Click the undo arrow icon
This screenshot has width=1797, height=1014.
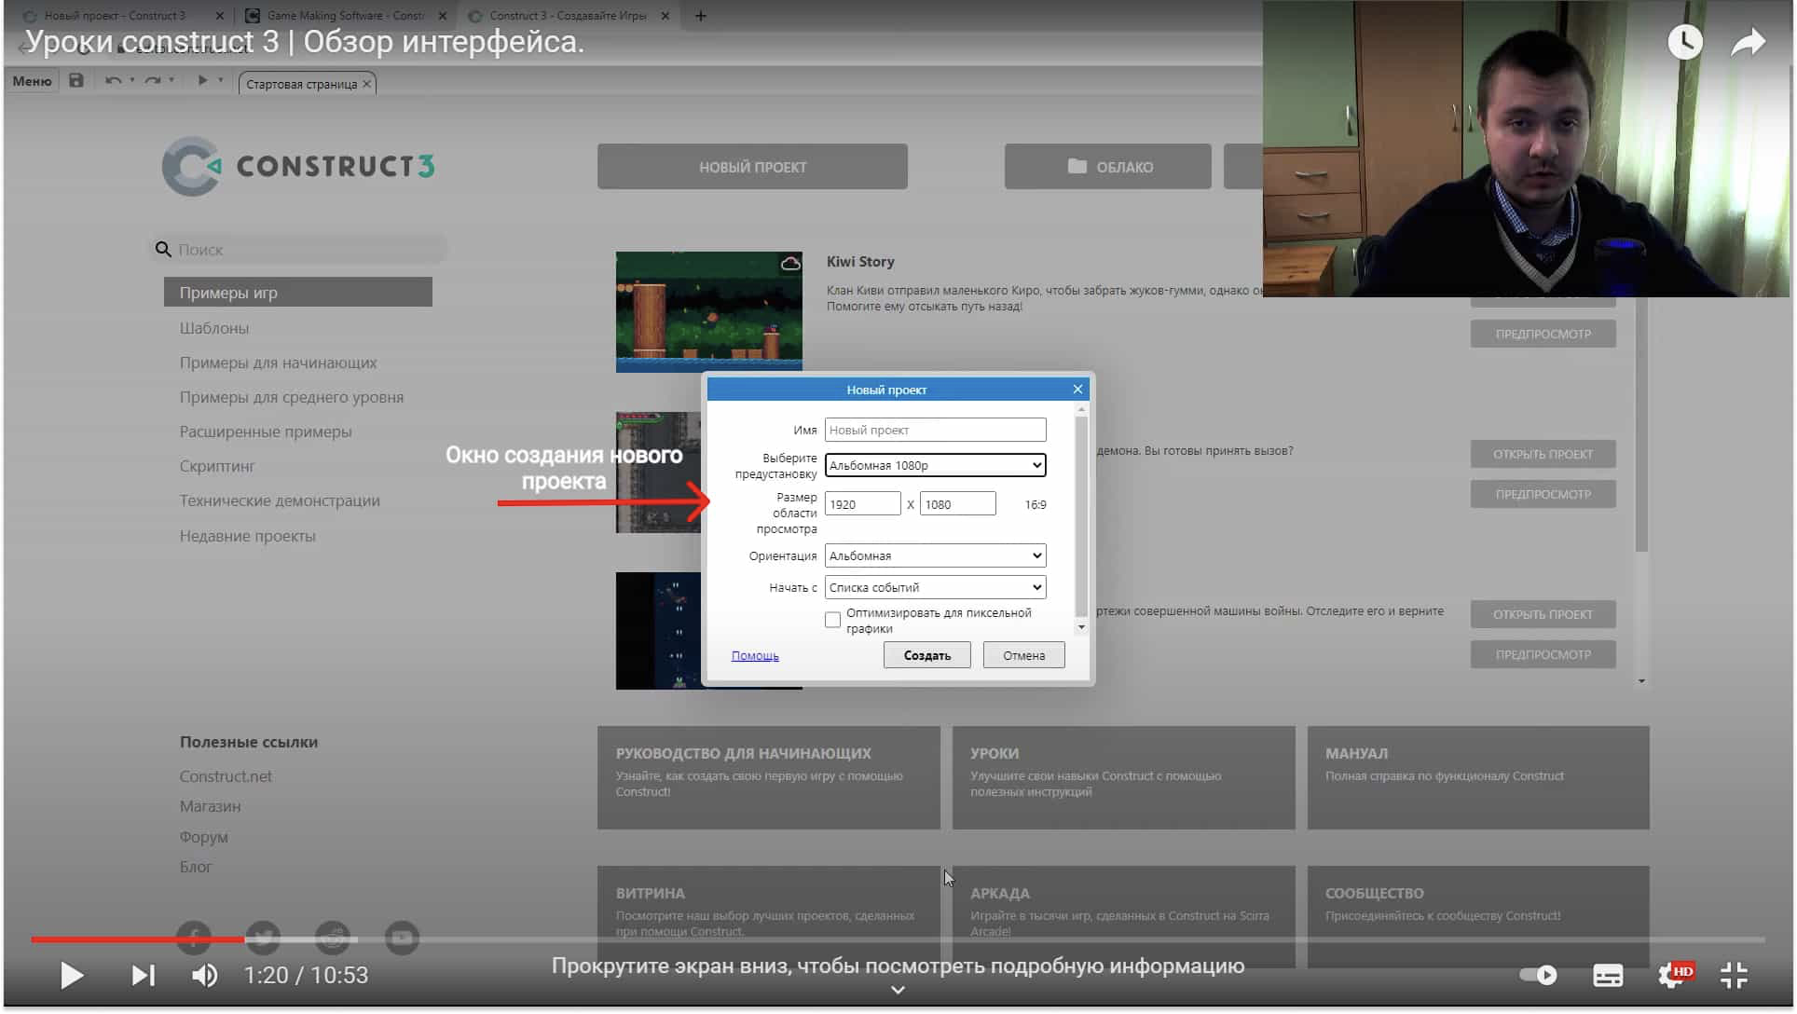(114, 81)
